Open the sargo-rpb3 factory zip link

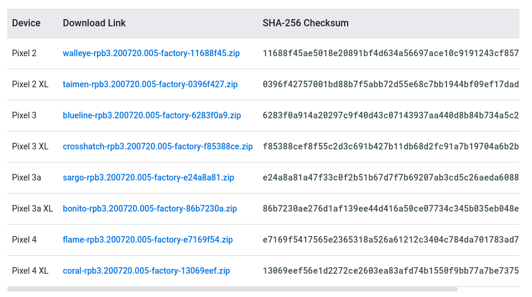148,177
